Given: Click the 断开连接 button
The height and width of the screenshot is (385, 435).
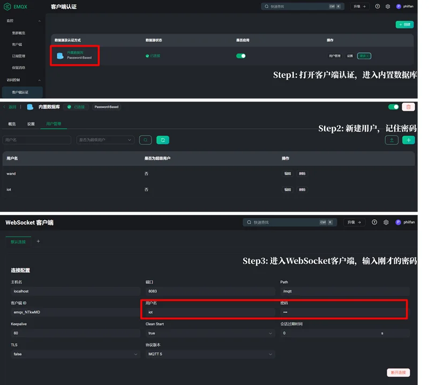Looking at the screenshot, I should [398, 372].
